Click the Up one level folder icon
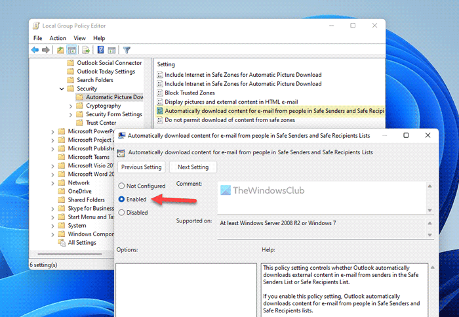 60,50
